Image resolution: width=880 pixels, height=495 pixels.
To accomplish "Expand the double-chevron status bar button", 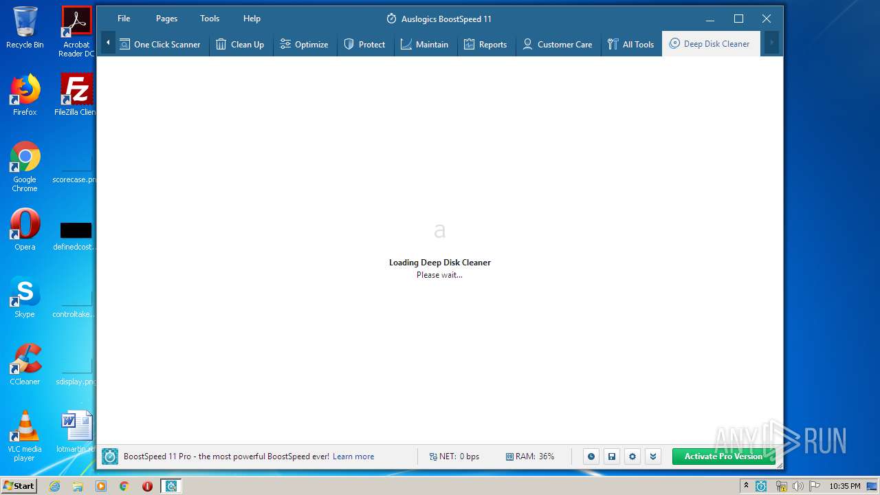I will [x=653, y=456].
